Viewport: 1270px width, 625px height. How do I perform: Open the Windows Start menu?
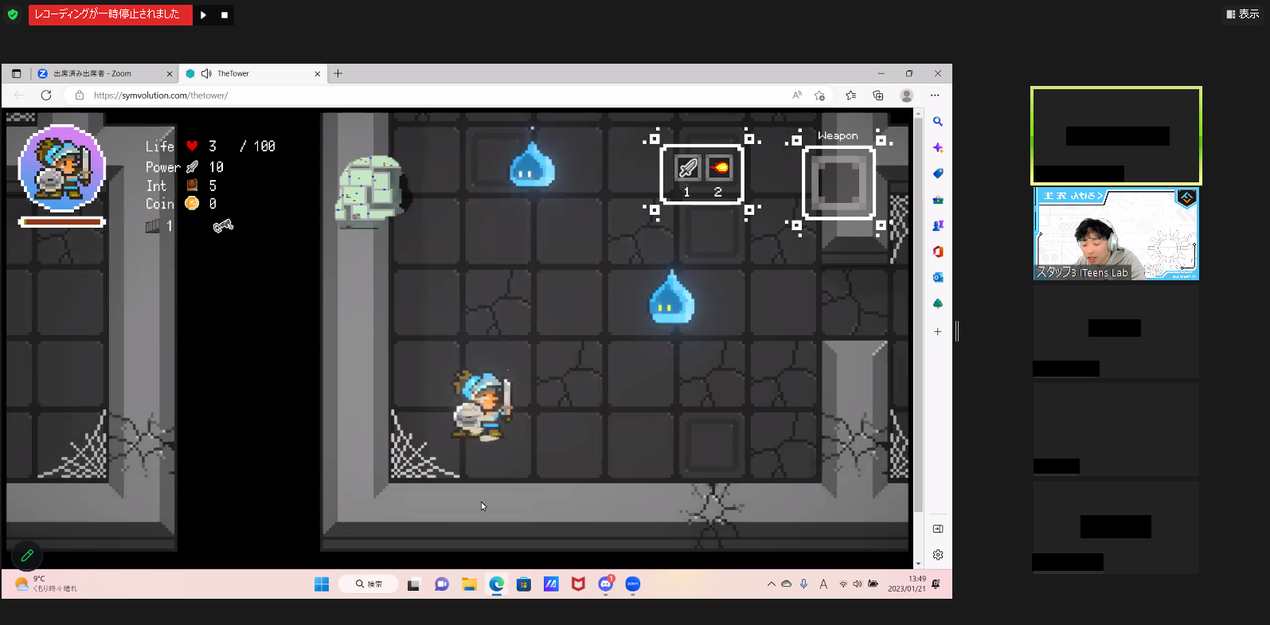click(322, 584)
